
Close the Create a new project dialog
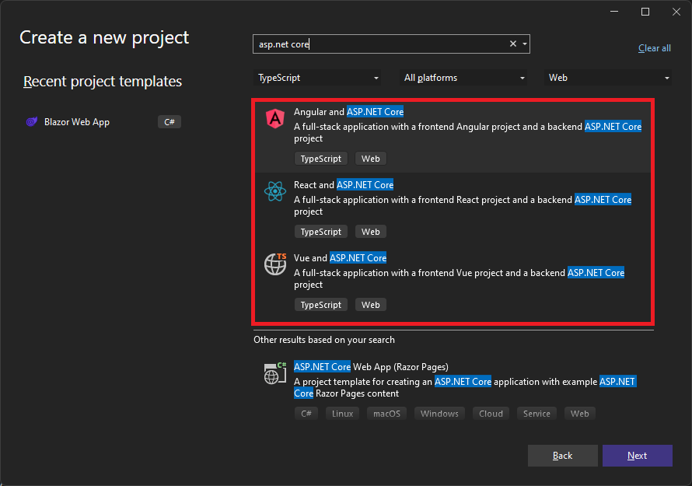pyautogui.click(x=676, y=12)
